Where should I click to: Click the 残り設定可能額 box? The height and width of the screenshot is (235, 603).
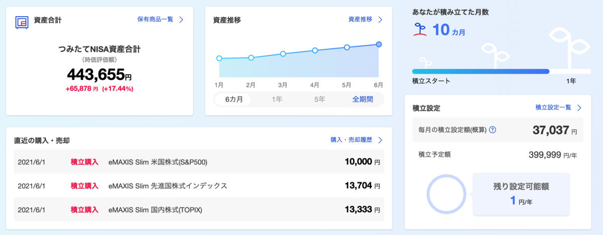[x=521, y=194]
